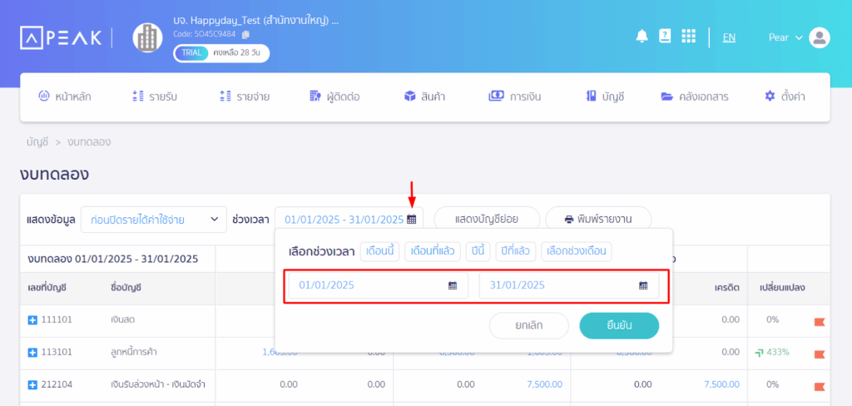Open calendar icon beside date range
The height and width of the screenshot is (406, 852).
[x=411, y=220]
